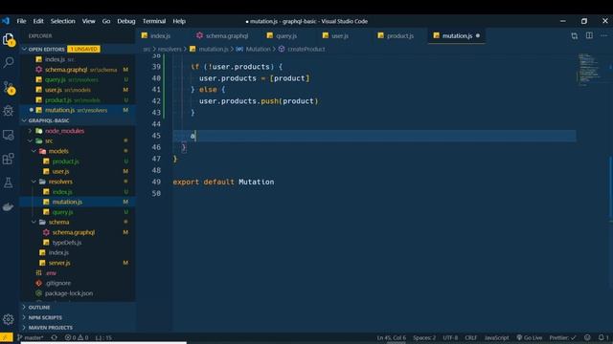Open errors and warnings in status bar
613x344 pixels.
point(77,337)
